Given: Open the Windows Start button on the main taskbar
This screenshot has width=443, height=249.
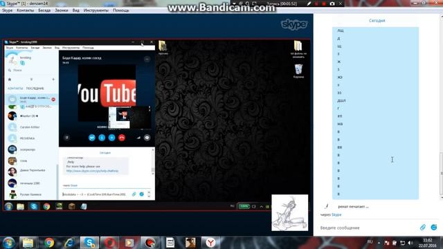Looking at the screenshot, I should pos(8,243).
